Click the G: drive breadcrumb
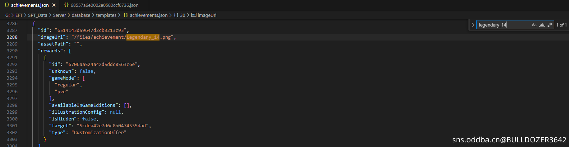Screen dimensions: 569x147 (8, 15)
